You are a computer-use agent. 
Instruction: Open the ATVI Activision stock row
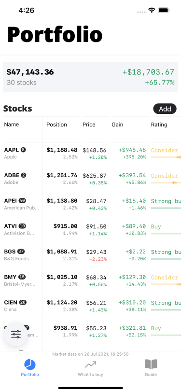[91, 229]
